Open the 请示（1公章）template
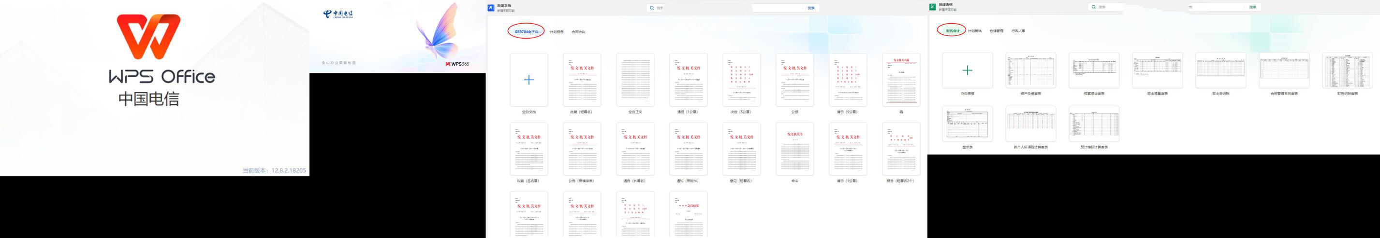Viewport: 1380px width, 238px height. pyautogui.click(x=848, y=149)
